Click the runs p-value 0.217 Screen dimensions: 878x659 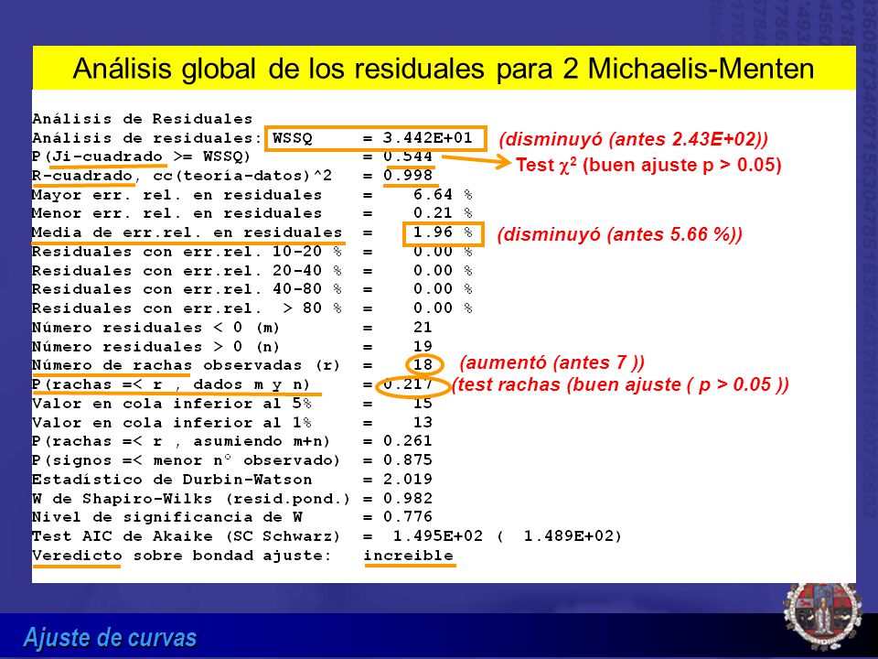408,384
